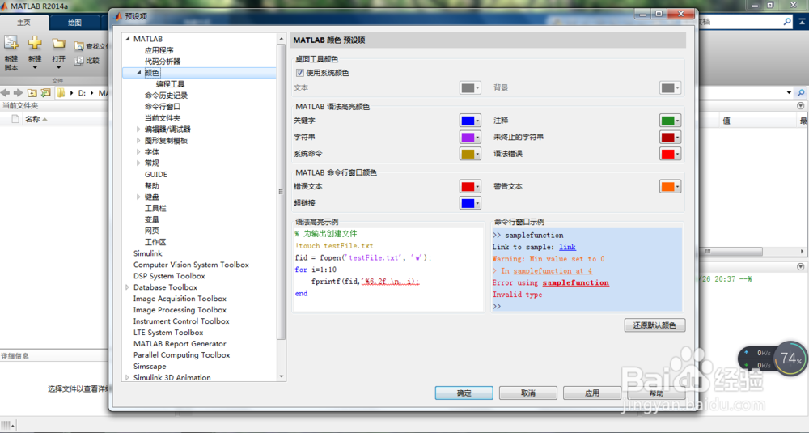Select GUIDE in preferences tree

pos(156,175)
